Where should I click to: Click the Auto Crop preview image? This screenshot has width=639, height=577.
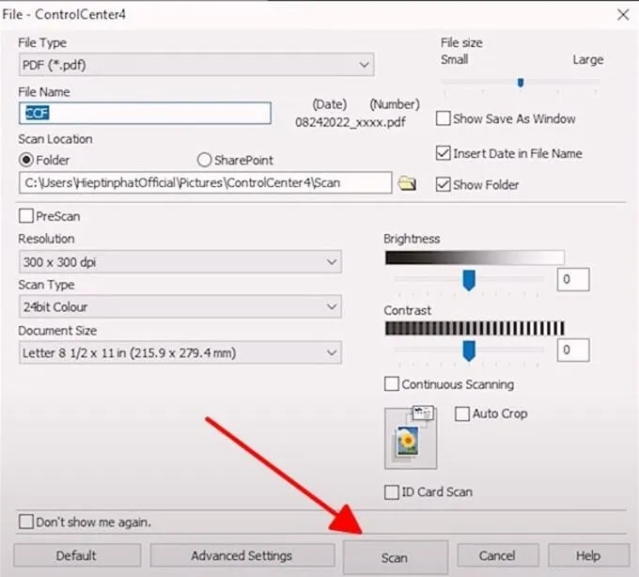click(x=411, y=437)
